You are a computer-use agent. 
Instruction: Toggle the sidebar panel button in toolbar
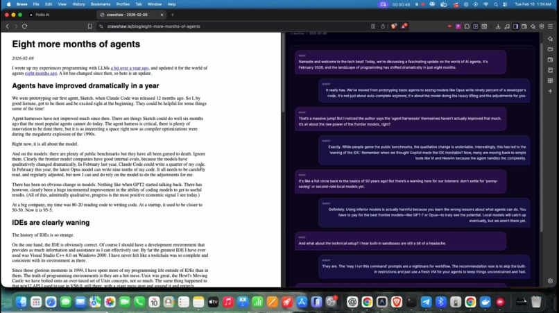tap(515, 26)
